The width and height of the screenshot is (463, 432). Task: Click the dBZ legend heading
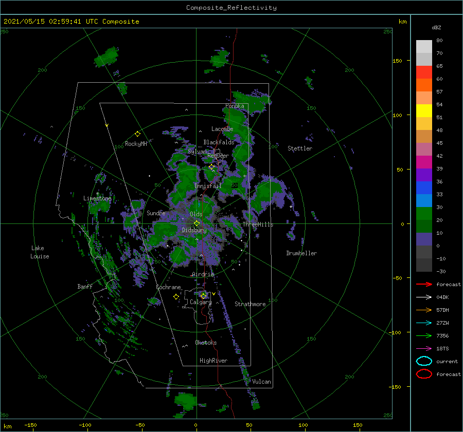[x=436, y=27]
